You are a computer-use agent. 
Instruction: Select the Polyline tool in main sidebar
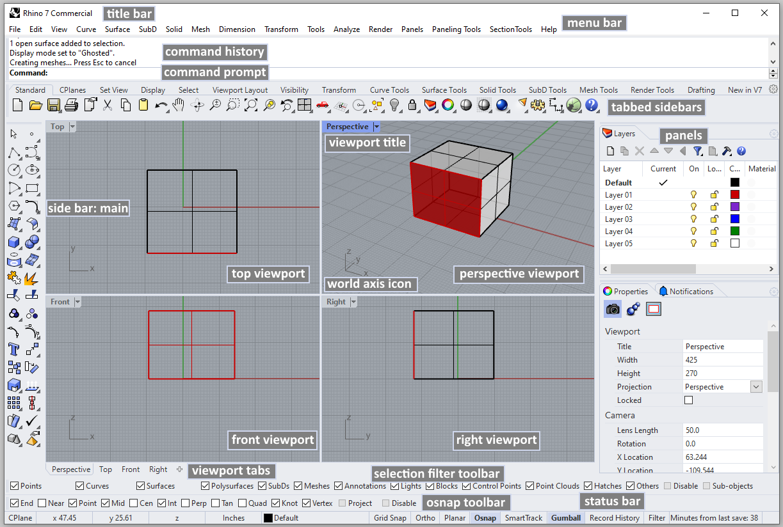14,152
